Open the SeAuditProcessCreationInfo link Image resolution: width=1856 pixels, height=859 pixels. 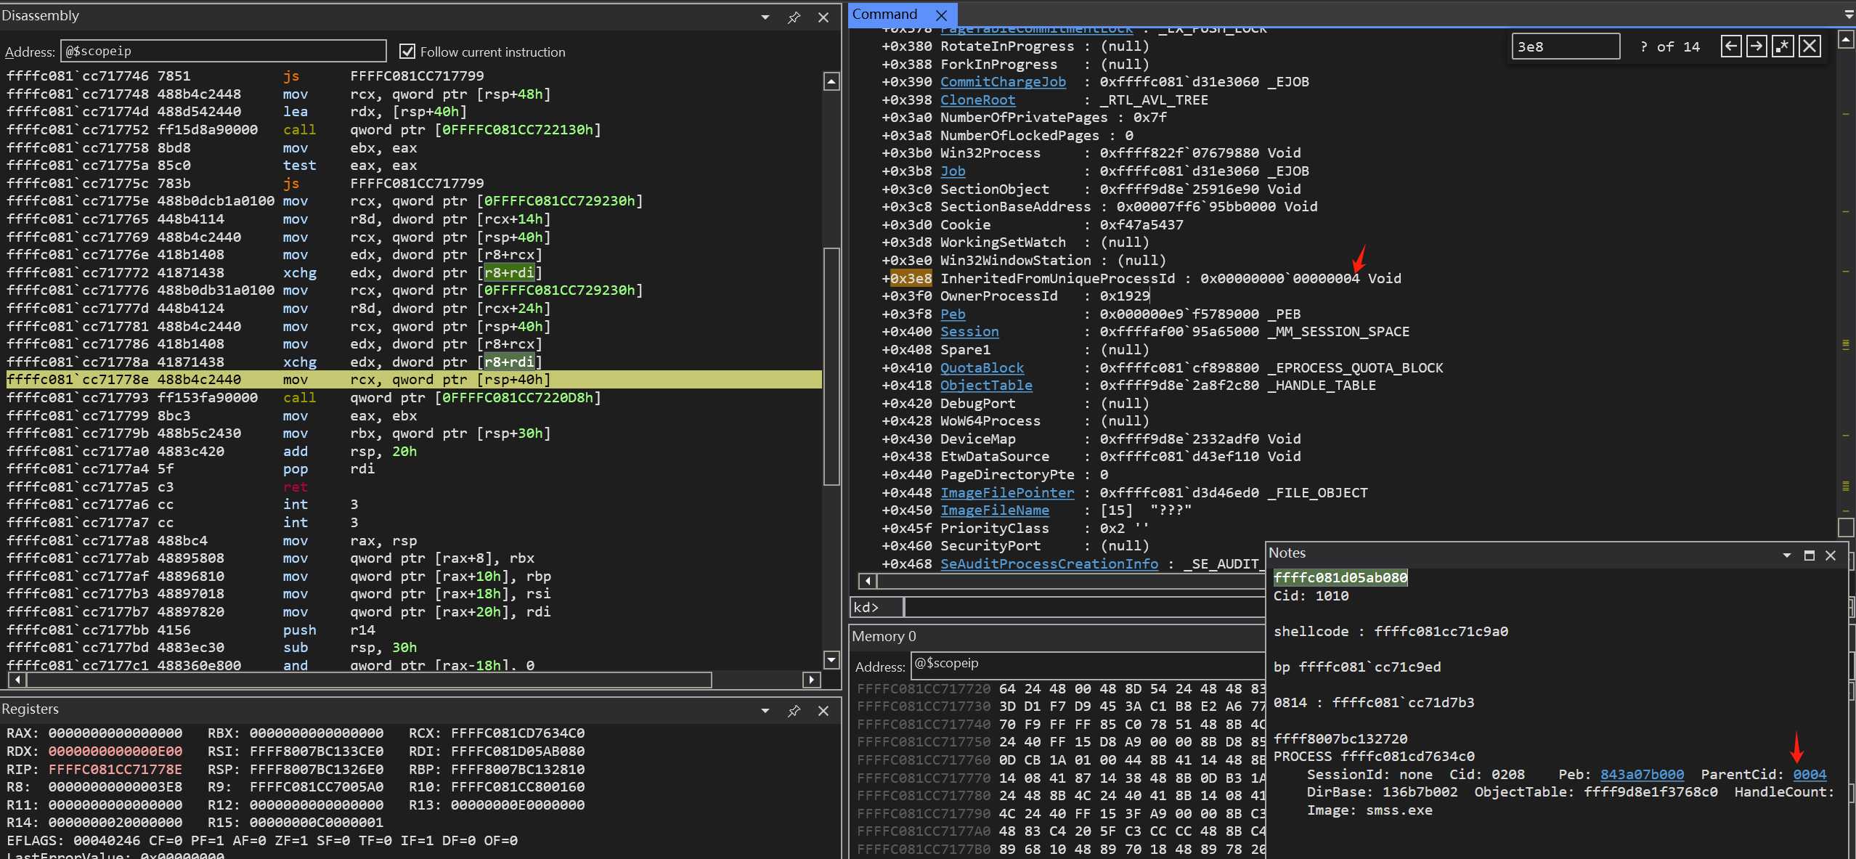coord(1049,563)
